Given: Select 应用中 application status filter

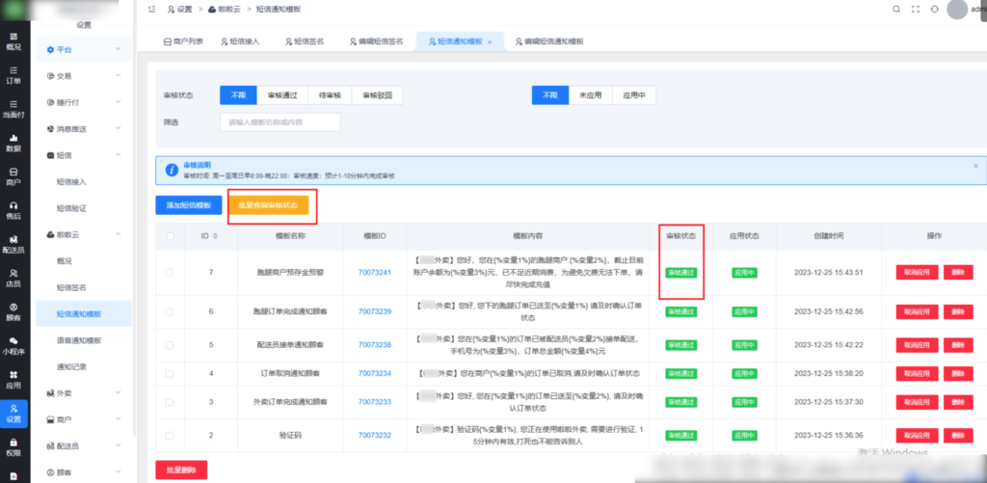Looking at the screenshot, I should tap(634, 95).
